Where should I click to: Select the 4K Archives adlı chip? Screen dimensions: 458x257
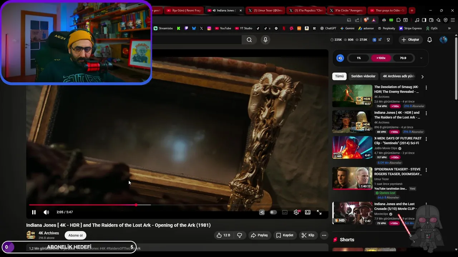pos(399,76)
